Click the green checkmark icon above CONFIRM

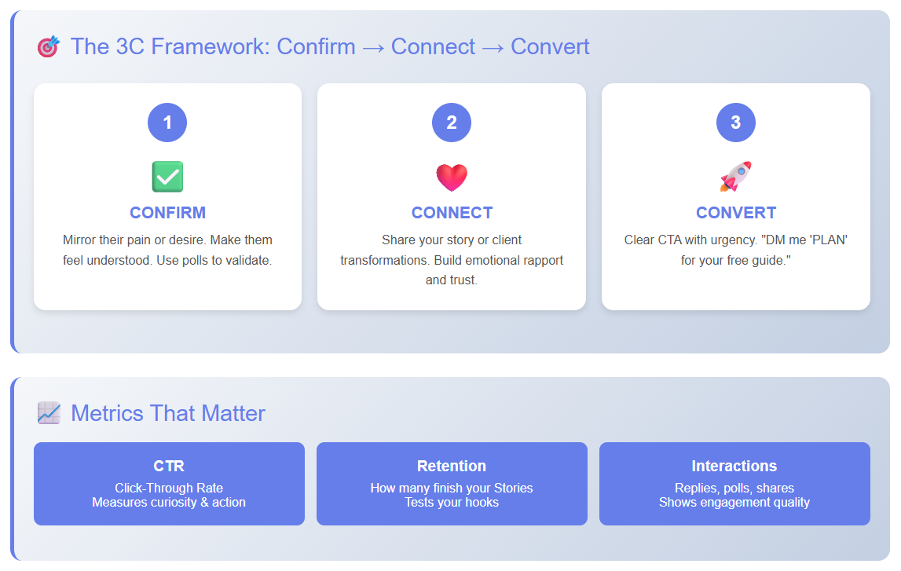click(167, 177)
